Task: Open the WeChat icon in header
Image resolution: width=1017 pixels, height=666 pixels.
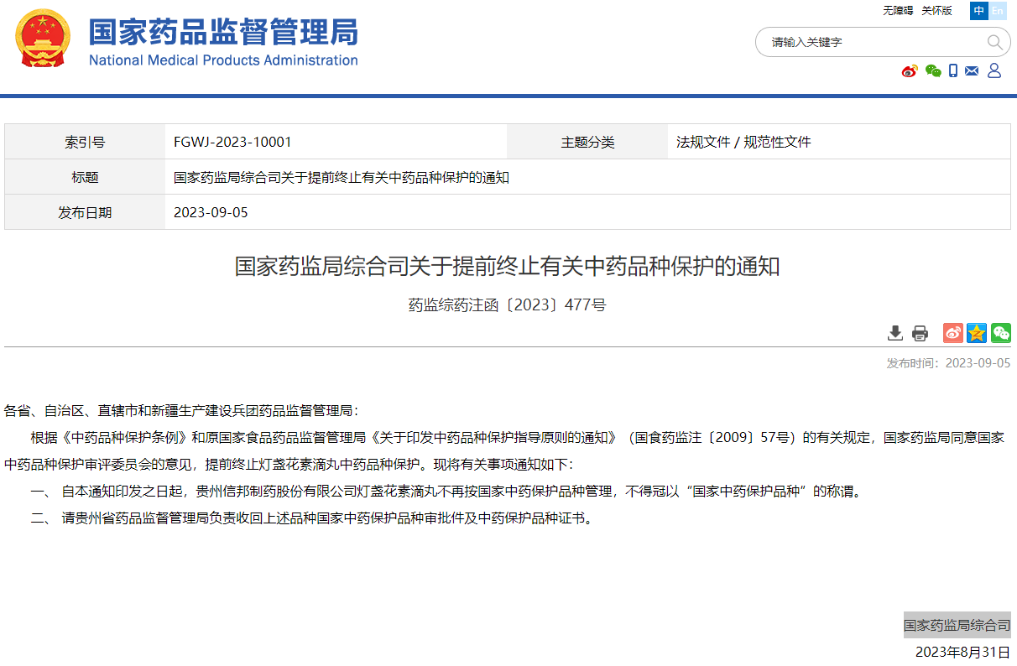Action: click(x=933, y=71)
